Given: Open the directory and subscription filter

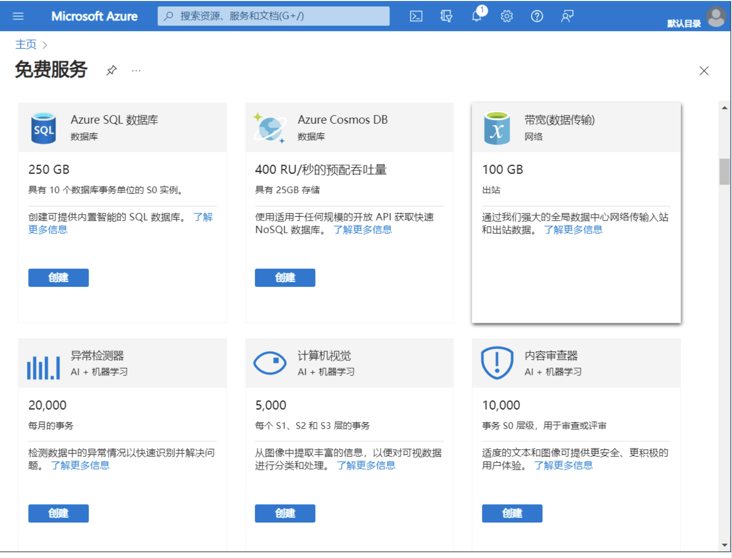Looking at the screenshot, I should coord(446,16).
